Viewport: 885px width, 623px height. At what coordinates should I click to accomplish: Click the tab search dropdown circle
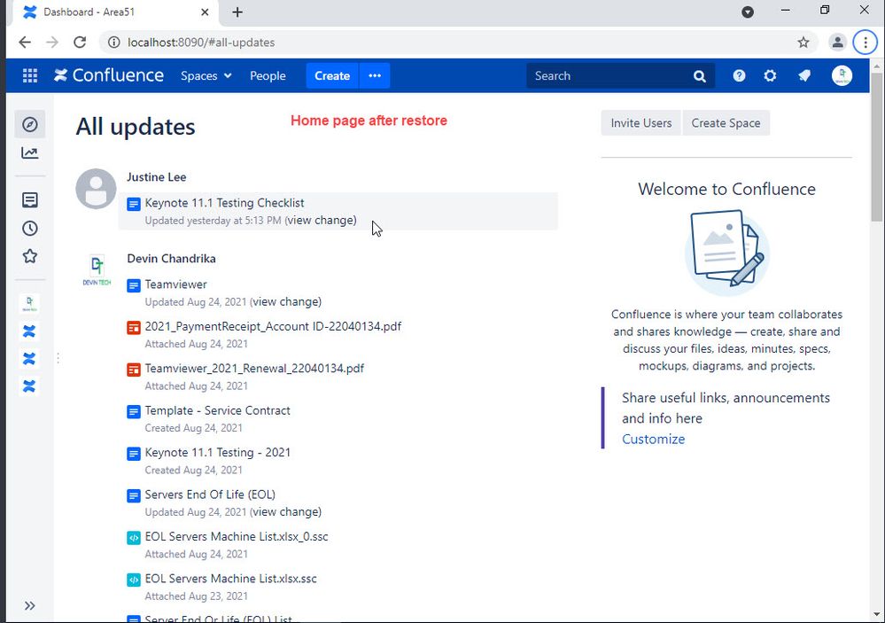[x=748, y=12]
